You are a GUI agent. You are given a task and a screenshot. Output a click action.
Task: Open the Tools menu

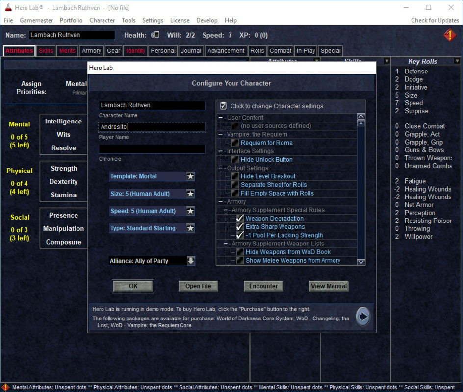(x=129, y=20)
